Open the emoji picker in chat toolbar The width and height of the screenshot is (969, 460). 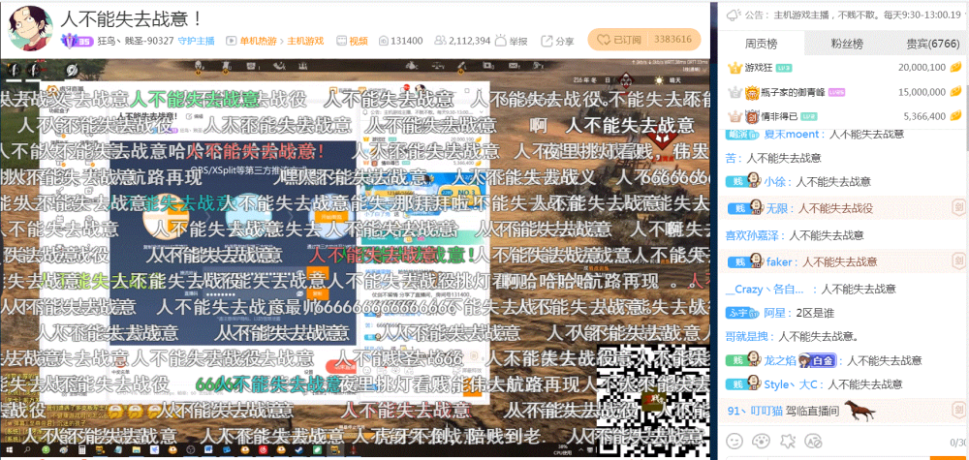point(735,441)
